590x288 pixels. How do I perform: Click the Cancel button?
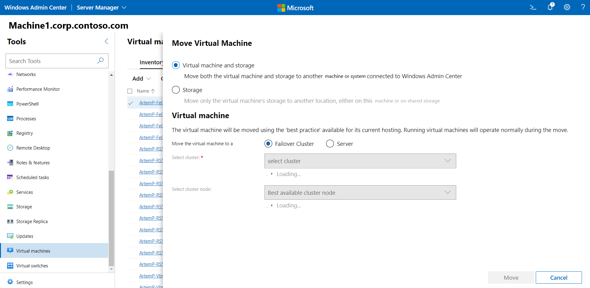558,278
